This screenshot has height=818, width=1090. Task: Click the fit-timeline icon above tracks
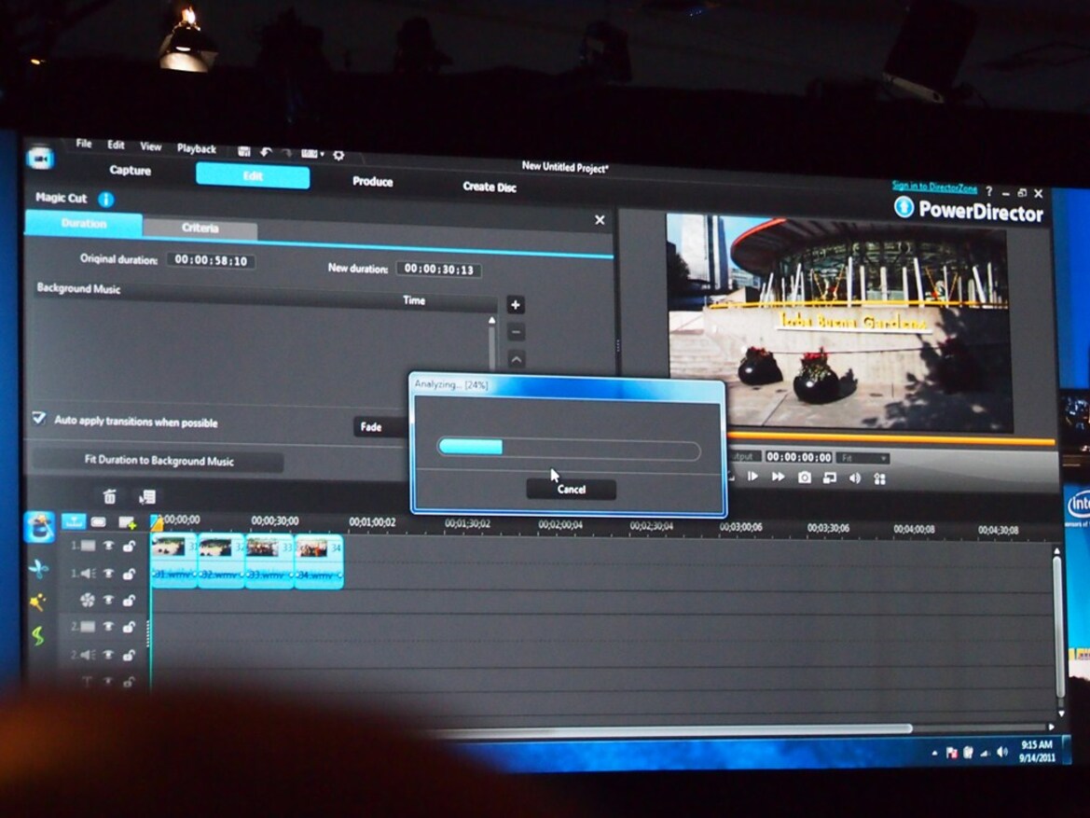click(74, 521)
